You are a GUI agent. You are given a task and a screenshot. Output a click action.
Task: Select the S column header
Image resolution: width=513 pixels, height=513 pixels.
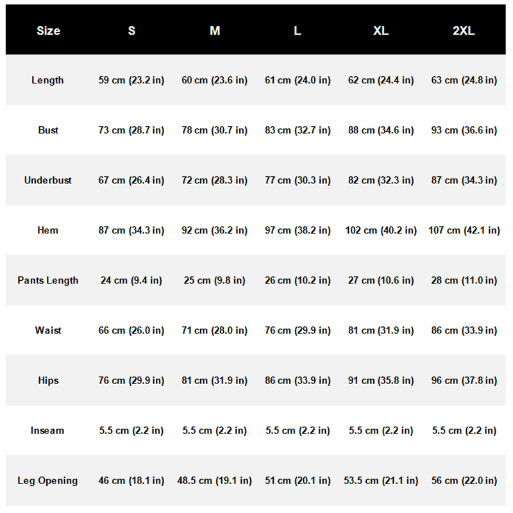(x=131, y=30)
